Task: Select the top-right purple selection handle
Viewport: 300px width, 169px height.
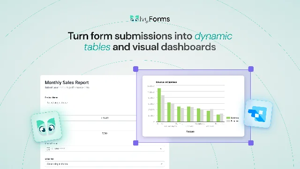Action: click(x=251, y=69)
